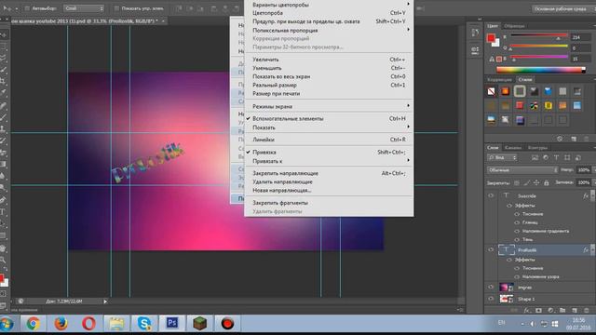Hide the Наложение узора effect
The width and height of the screenshot is (596, 335).
(x=517, y=277)
